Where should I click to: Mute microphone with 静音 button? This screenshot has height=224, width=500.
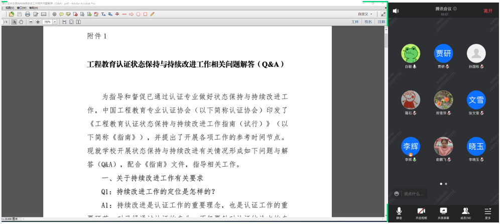399,213
